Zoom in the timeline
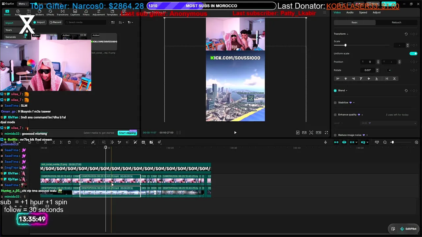Screen dimensions: 422x237 point(416,142)
